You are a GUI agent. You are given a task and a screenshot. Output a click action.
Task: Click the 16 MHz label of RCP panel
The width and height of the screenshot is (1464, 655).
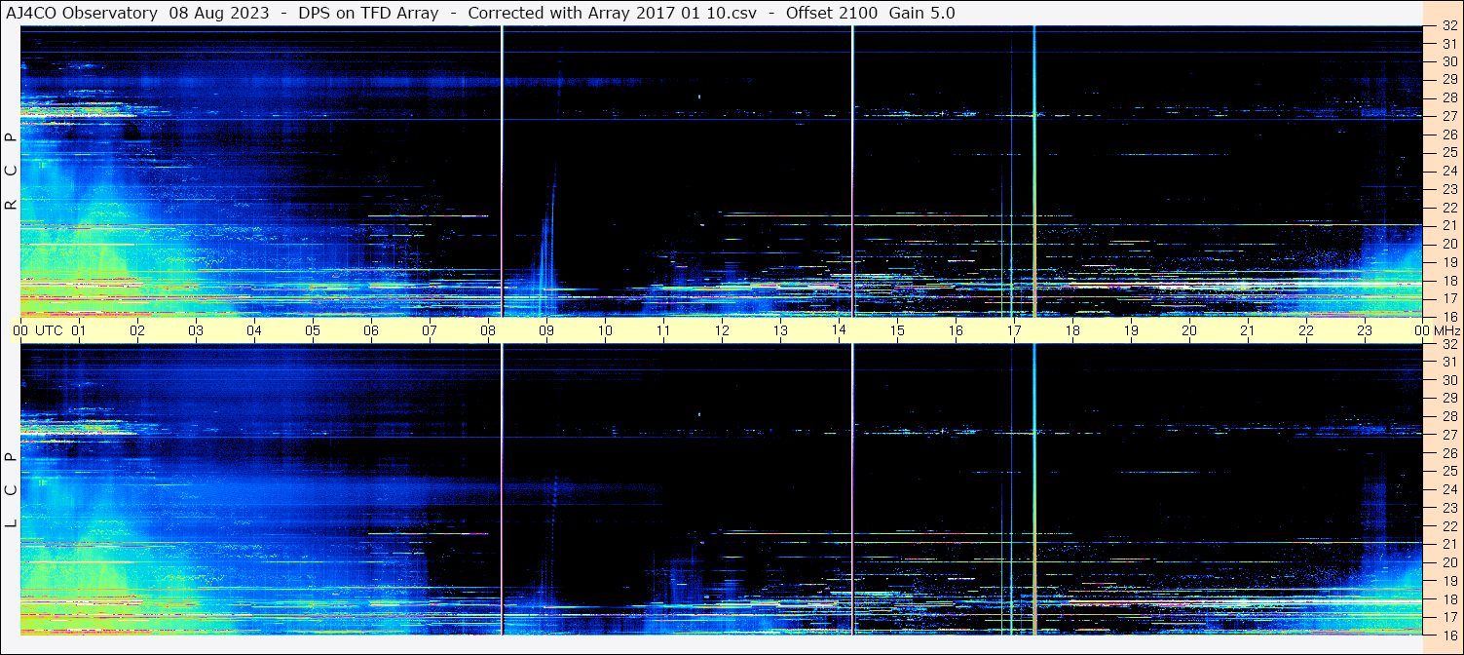coord(1449,317)
